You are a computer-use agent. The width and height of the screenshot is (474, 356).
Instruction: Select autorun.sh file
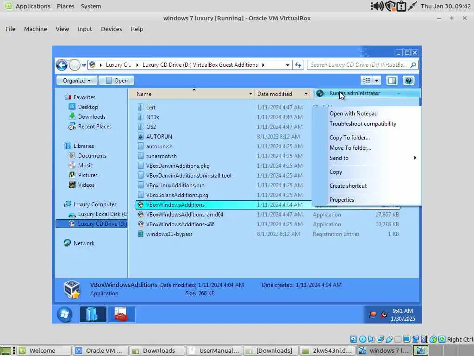[x=159, y=146]
